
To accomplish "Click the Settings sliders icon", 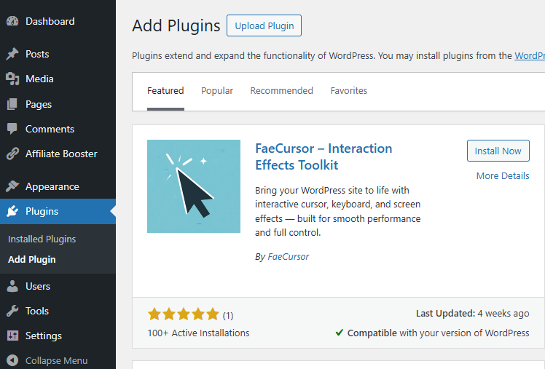I will point(12,336).
